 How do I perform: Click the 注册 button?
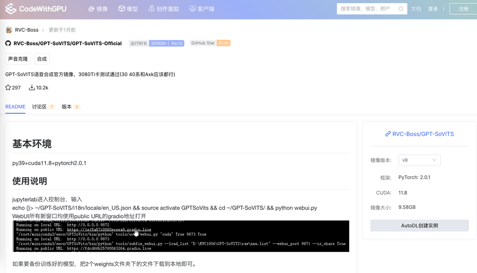[x=463, y=9]
